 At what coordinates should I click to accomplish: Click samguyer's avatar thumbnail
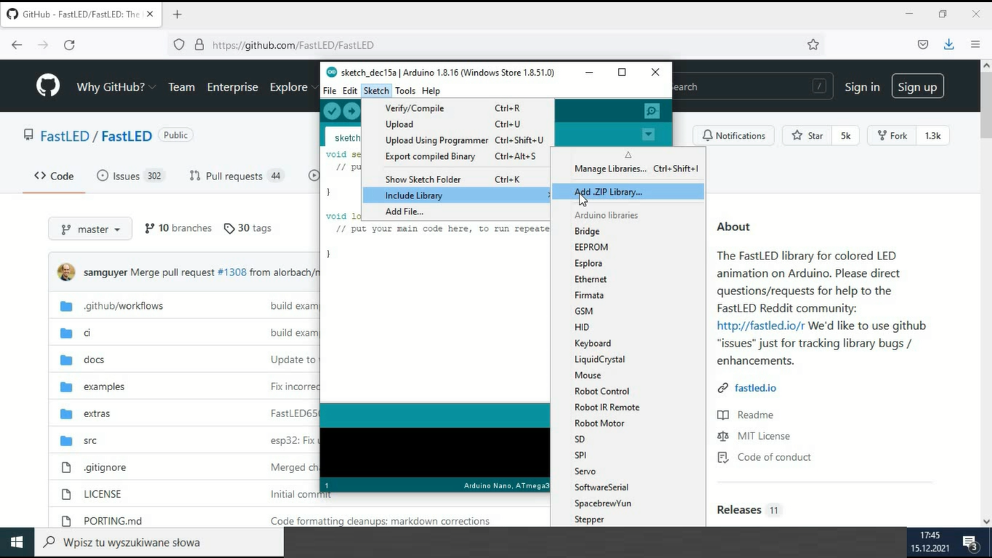tap(66, 272)
